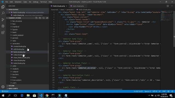The width and height of the screenshot is (175, 98).
Task: Open Task View on taskbar
Action: (15, 96)
